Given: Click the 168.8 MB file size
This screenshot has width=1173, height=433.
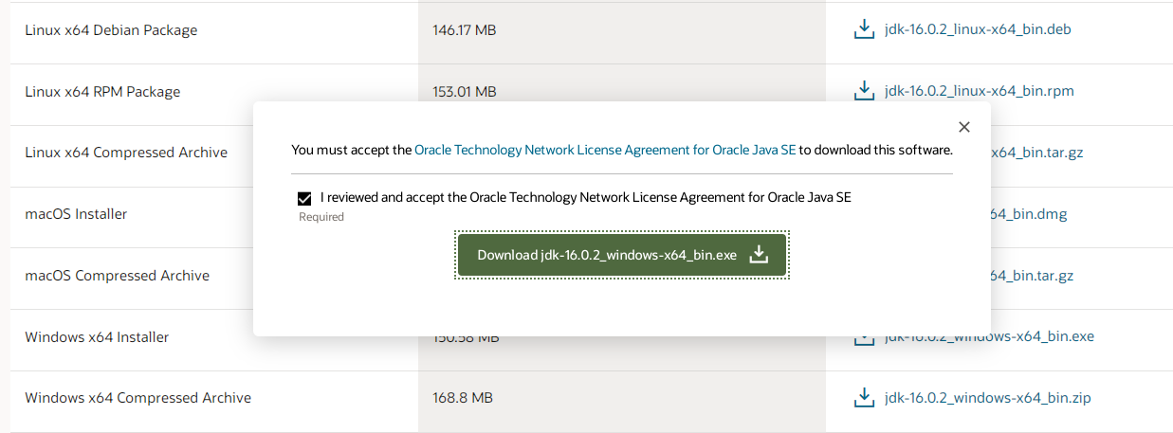Looking at the screenshot, I should (463, 398).
